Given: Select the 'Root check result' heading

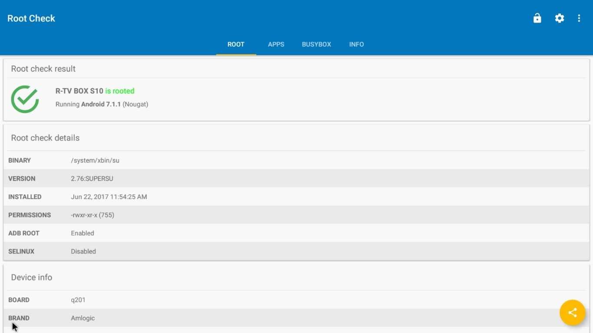Looking at the screenshot, I should coord(43,69).
